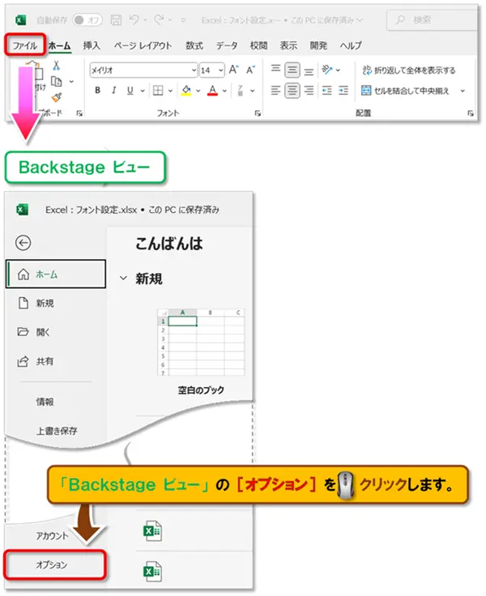The width and height of the screenshot is (486, 596).
Task: Apply red font color A
Action: (212, 91)
